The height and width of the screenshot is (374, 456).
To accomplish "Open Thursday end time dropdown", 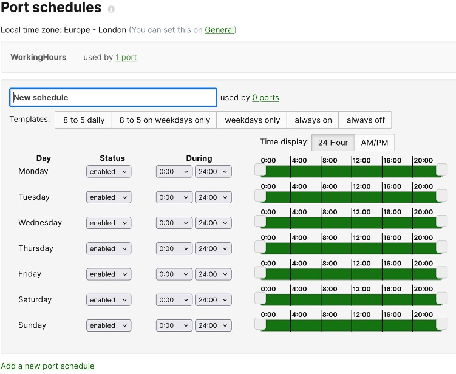I will [x=213, y=248].
